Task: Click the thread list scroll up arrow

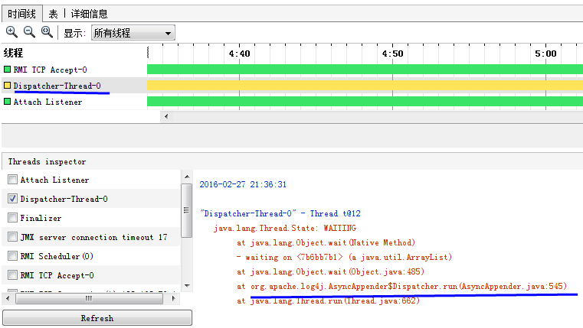Action: coord(187,177)
